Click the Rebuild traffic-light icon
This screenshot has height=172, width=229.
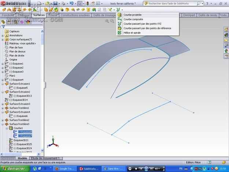point(88,3)
